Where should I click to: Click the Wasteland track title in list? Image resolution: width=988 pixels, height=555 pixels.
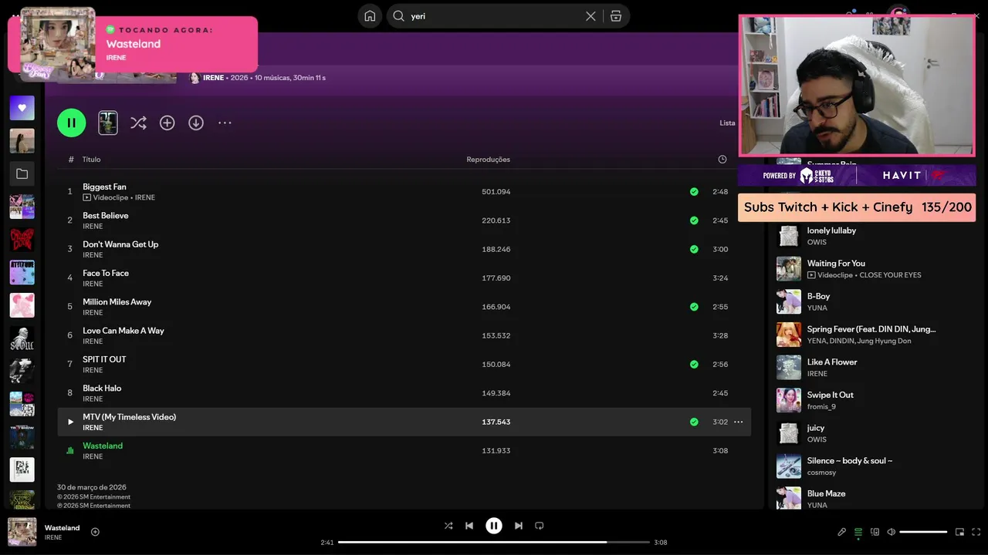103,446
